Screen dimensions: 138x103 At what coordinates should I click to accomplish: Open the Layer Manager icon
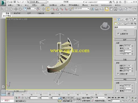(x=102, y=9)
